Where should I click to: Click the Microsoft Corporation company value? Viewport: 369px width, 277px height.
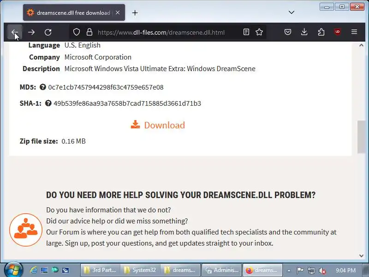(x=98, y=57)
